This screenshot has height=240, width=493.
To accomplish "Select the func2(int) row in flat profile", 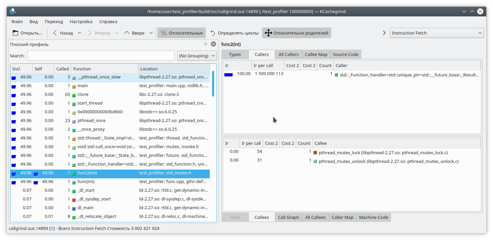I will (x=110, y=173).
